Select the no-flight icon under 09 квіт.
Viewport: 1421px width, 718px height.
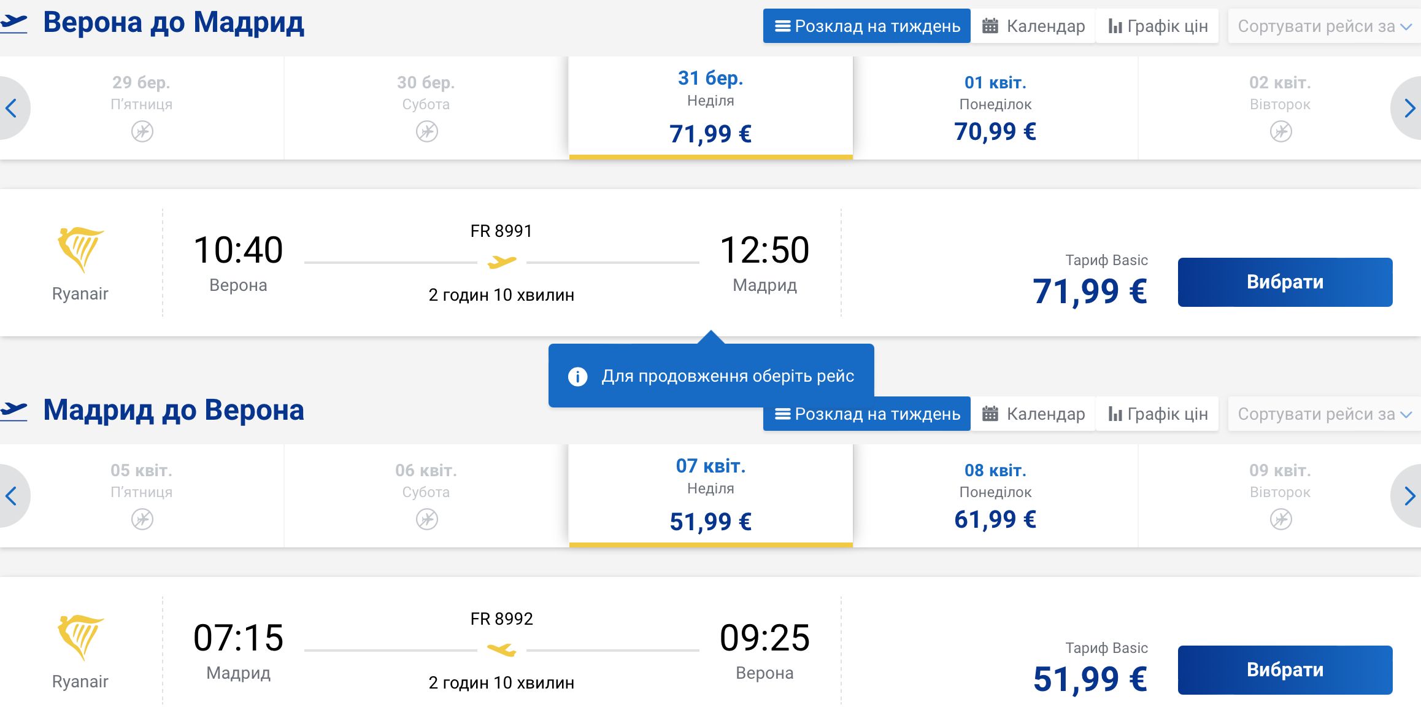coord(1281,519)
